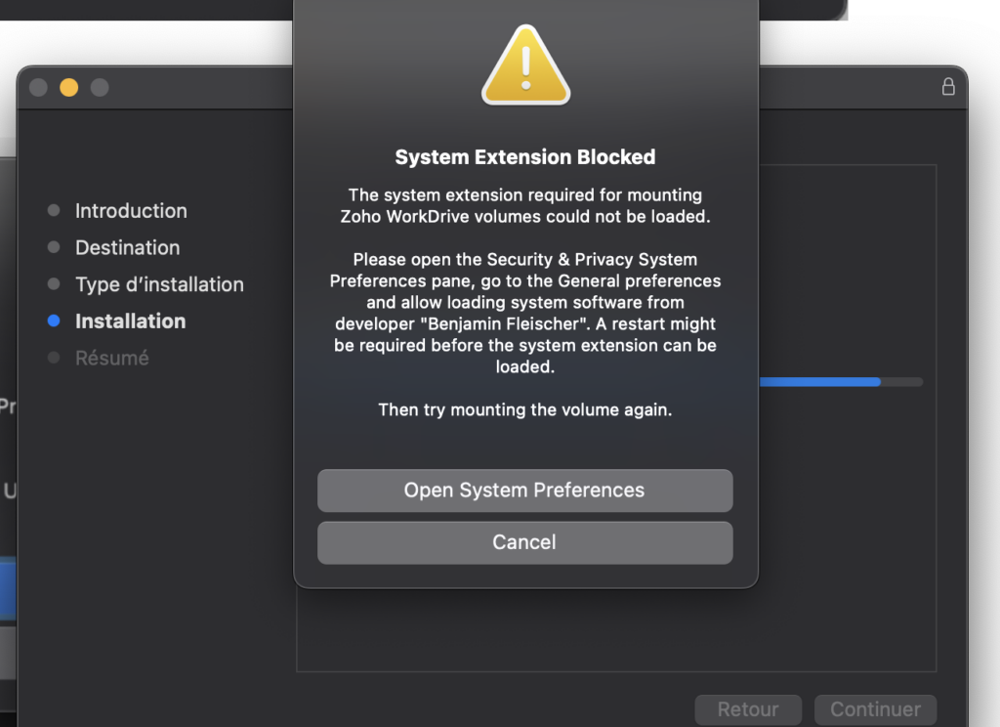
Task: Click the gray zoom button of installer
Action: tap(100, 87)
